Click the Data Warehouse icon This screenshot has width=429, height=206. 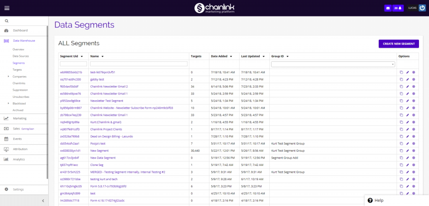6,41
